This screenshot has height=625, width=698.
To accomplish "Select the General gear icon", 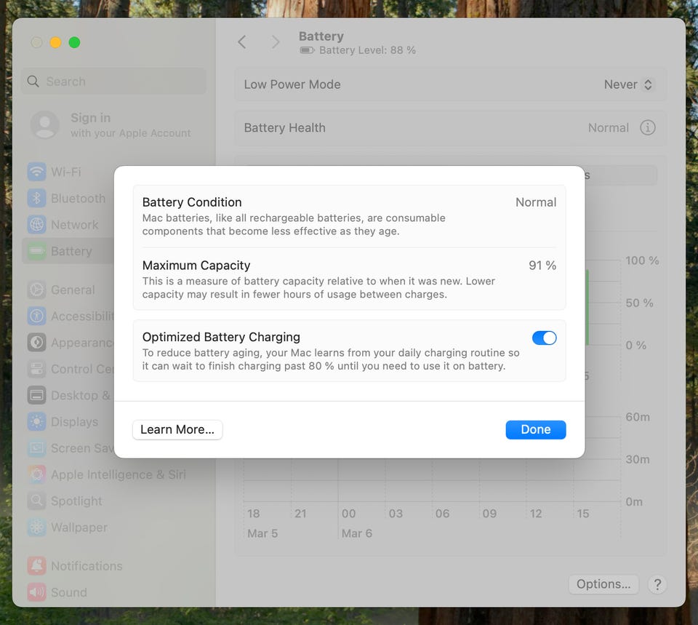I will [36, 290].
